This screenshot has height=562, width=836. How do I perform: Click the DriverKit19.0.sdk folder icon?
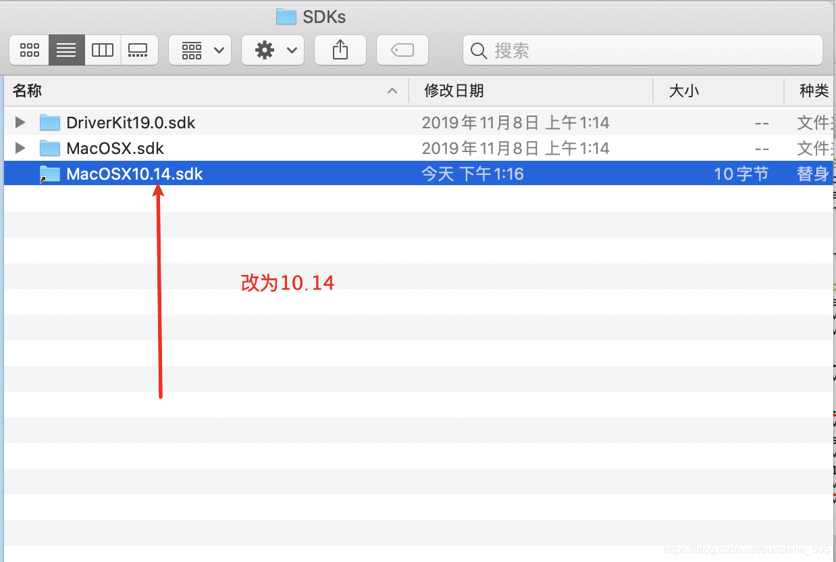click(x=49, y=122)
